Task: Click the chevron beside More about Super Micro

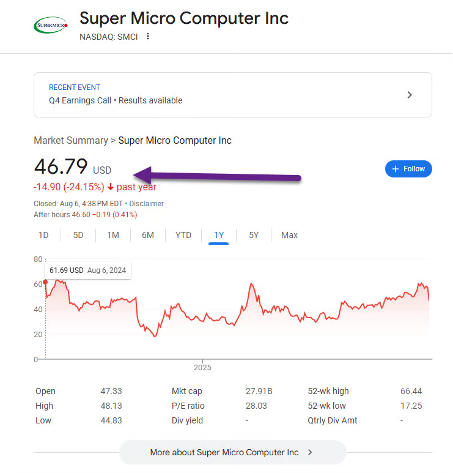Action: (310, 452)
